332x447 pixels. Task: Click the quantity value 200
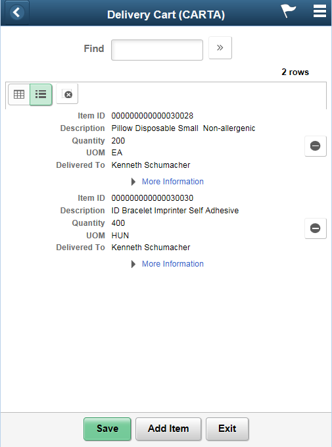pos(118,141)
